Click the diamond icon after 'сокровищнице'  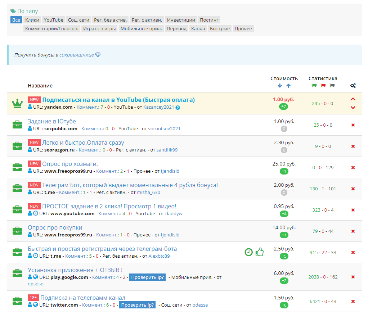point(98,55)
